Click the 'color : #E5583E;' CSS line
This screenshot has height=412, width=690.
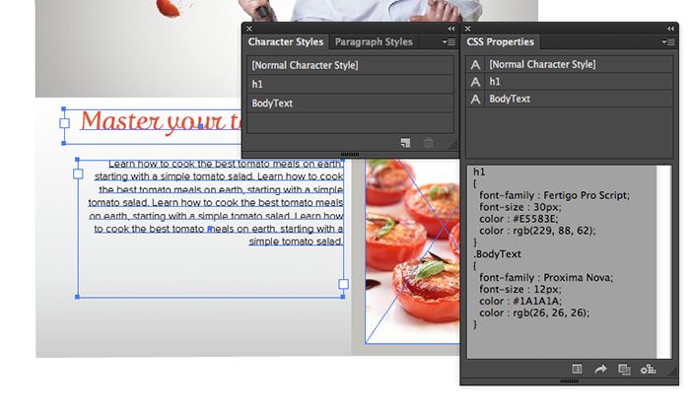pos(518,219)
